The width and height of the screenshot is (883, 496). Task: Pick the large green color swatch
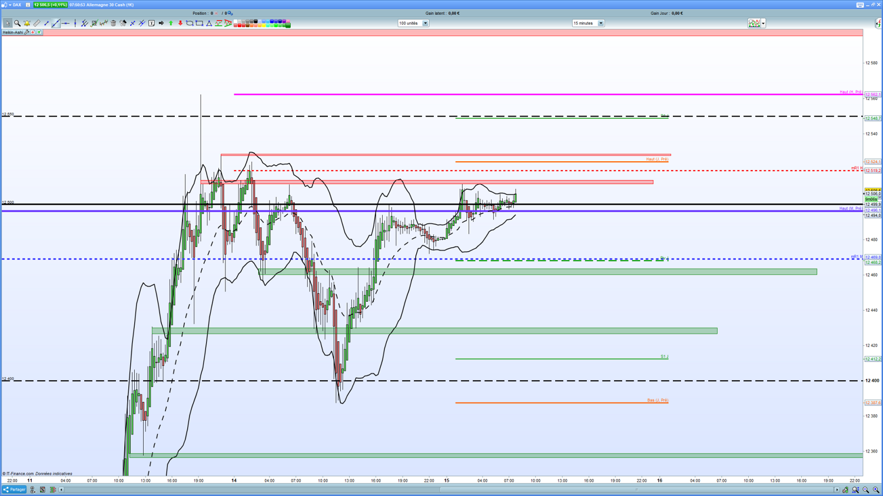(x=288, y=25)
